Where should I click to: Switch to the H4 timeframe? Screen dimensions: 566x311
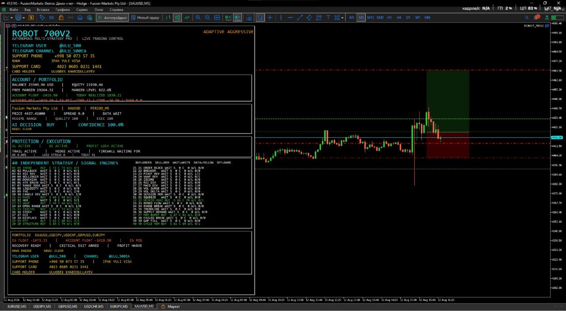(x=399, y=18)
